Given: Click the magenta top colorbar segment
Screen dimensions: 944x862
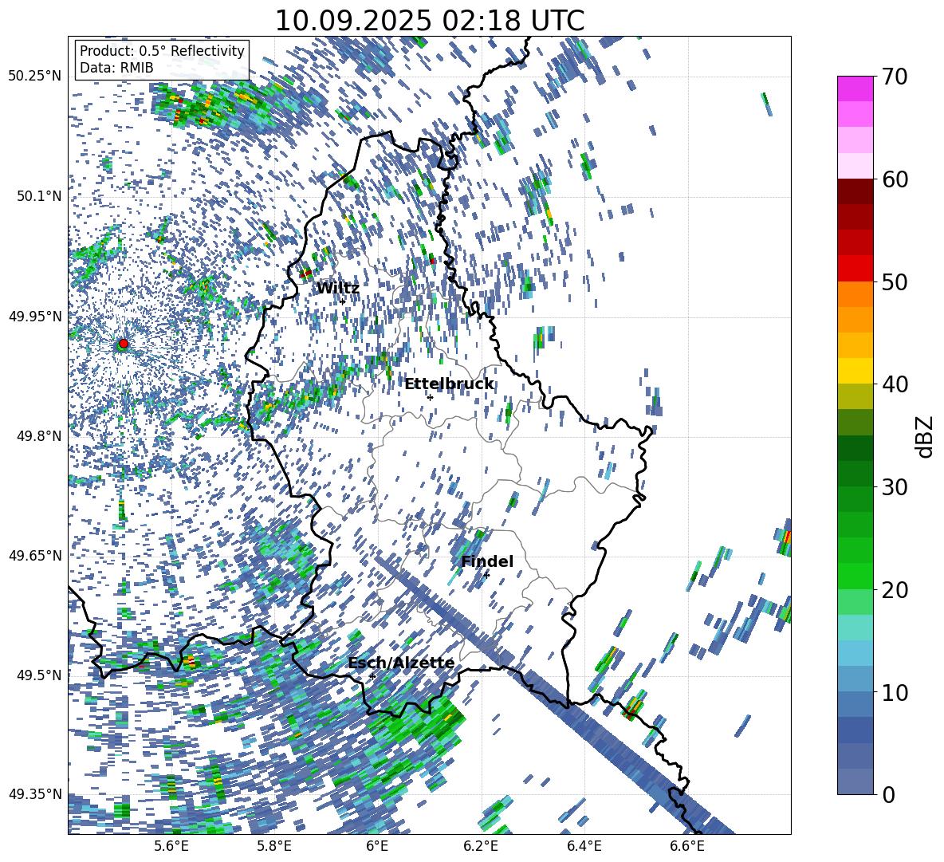Looking at the screenshot, I should (x=855, y=89).
